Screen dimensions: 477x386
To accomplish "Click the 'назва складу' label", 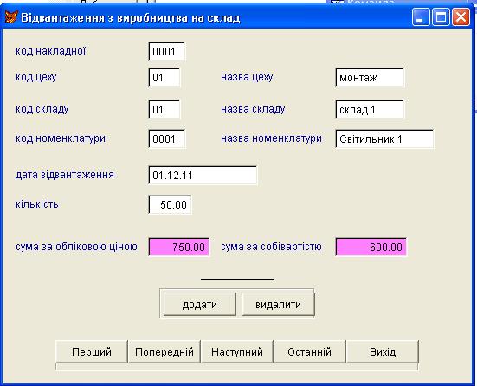I will (x=253, y=109).
